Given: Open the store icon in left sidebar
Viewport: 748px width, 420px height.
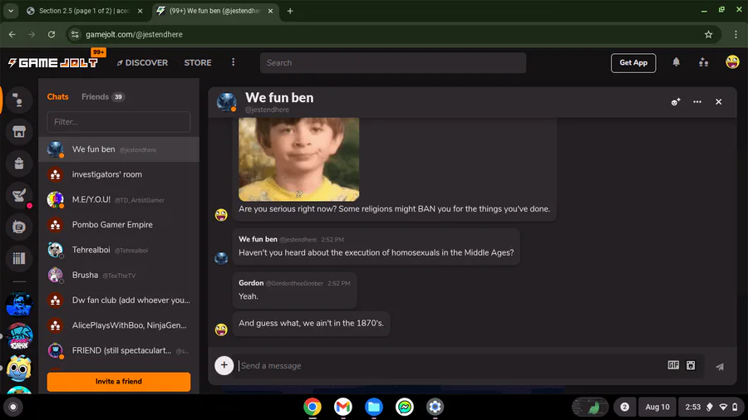Looking at the screenshot, I should point(18,132).
